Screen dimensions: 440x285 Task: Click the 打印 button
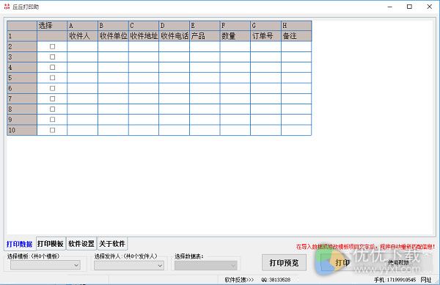pos(342,263)
